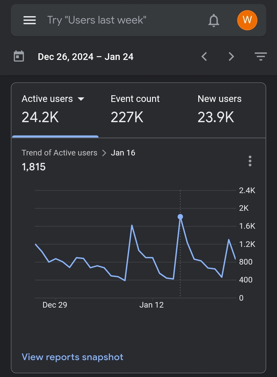
Task: Switch to the Event count metric tab
Action: coord(135,109)
